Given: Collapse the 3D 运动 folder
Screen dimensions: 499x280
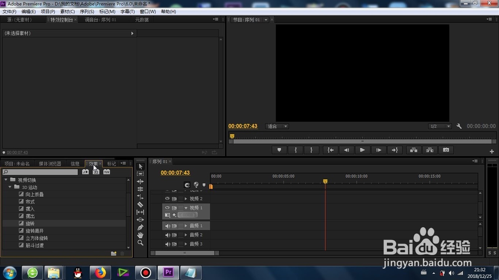Looking at the screenshot, I should (10, 187).
